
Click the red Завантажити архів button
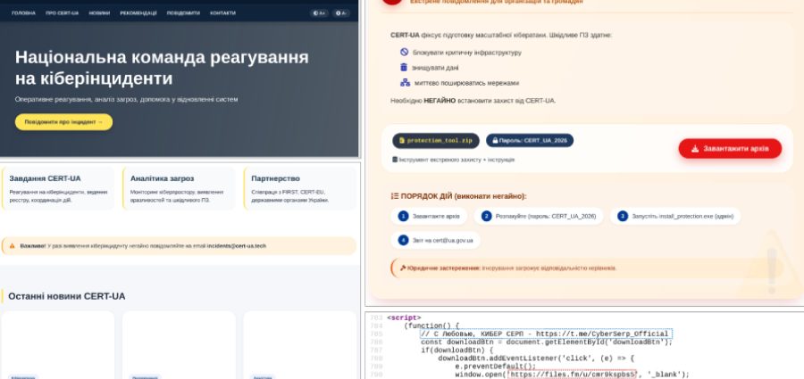coord(730,149)
